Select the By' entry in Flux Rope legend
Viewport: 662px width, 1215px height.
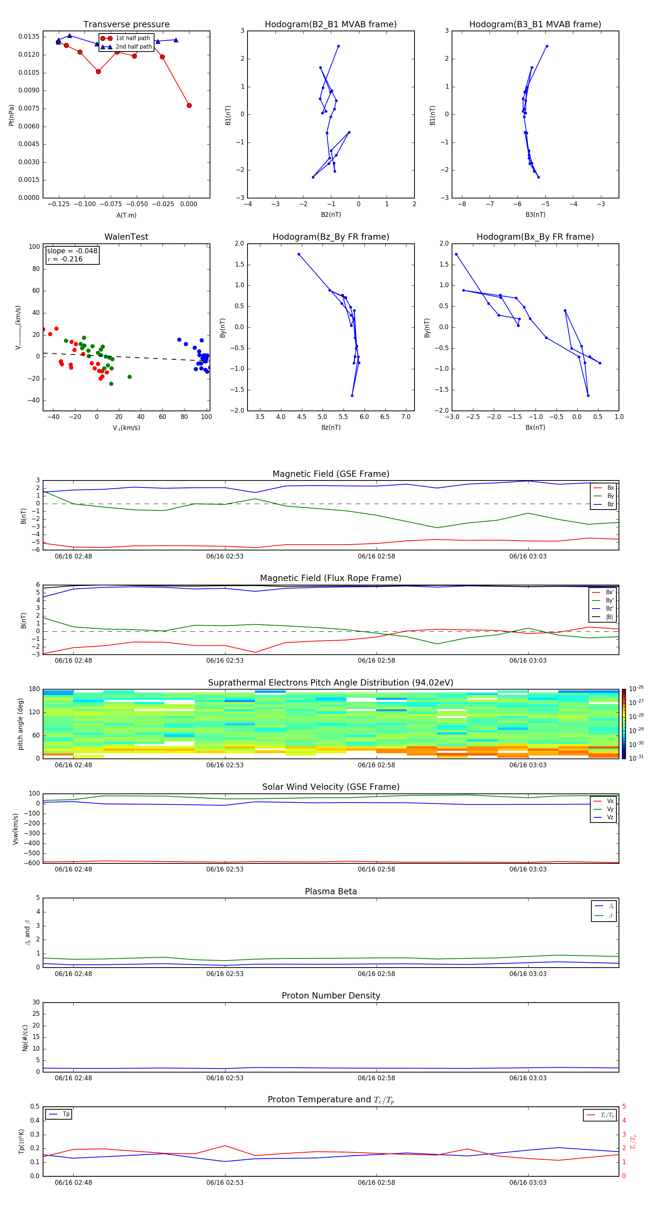(x=603, y=601)
